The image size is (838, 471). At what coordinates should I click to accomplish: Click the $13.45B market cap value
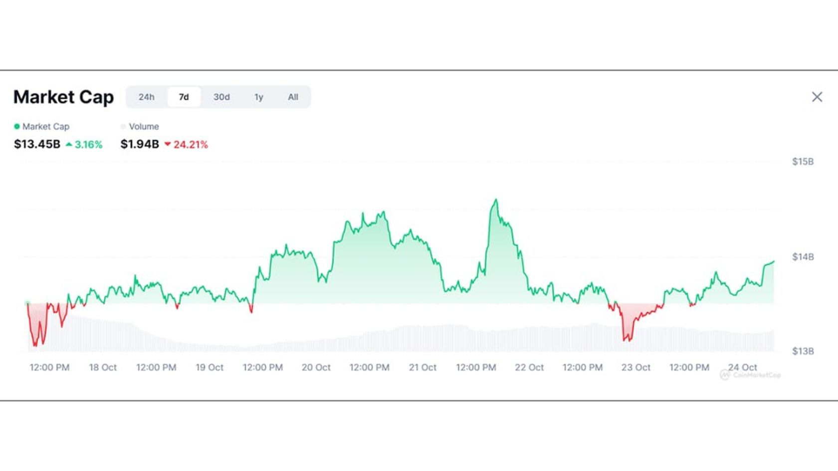pyautogui.click(x=37, y=144)
